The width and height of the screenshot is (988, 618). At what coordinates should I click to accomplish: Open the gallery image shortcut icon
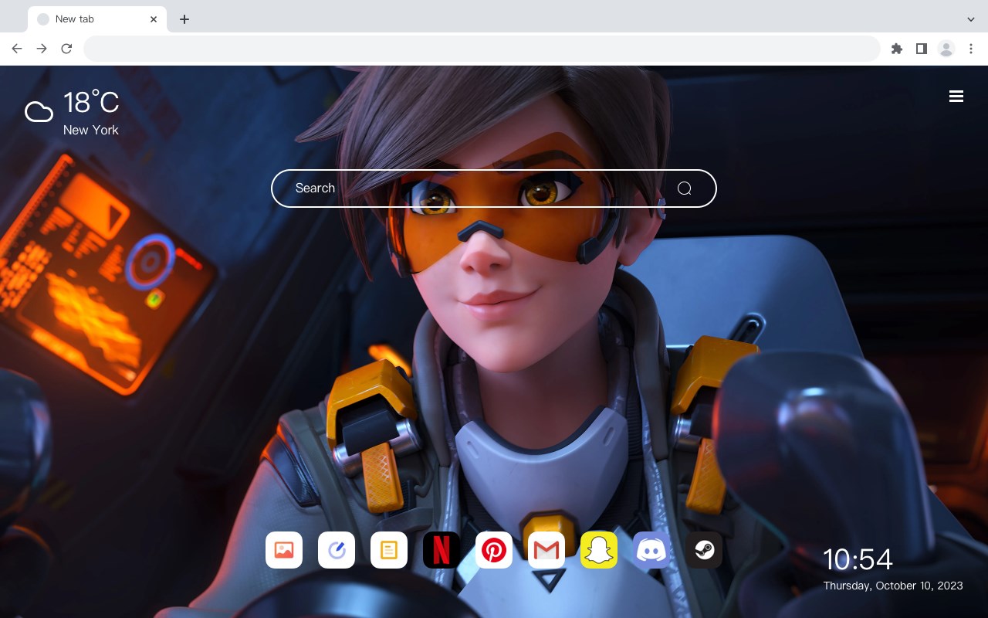[x=284, y=550]
